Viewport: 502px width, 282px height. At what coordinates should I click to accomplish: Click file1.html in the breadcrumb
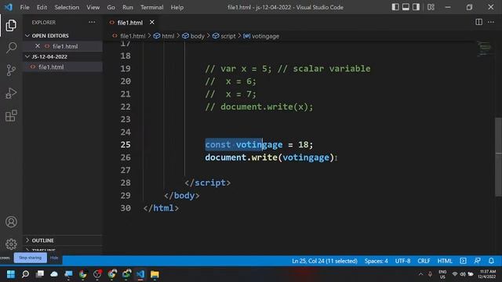[133, 36]
